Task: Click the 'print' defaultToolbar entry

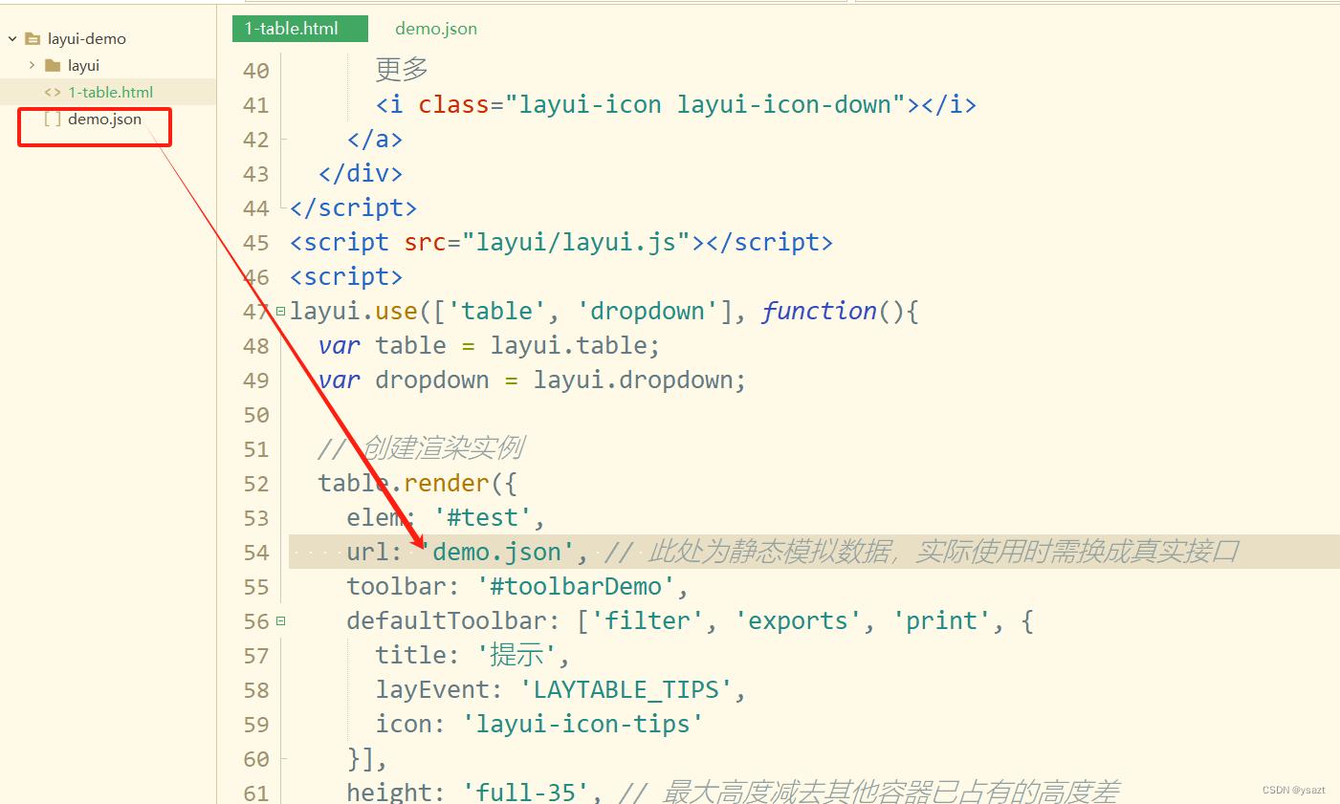Action: pyautogui.click(x=942, y=620)
